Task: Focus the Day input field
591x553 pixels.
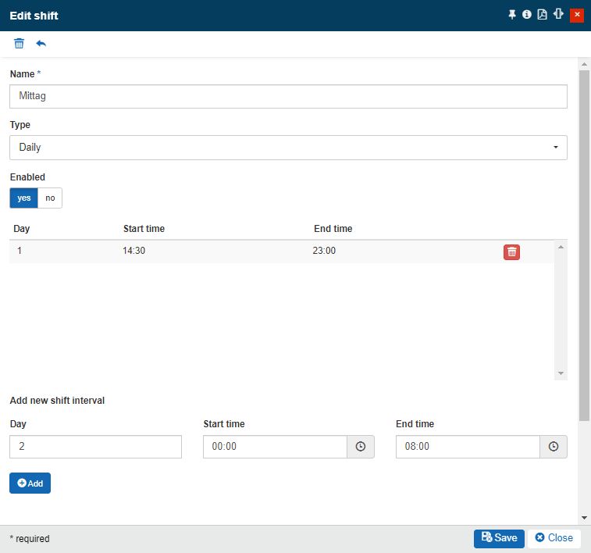Action: point(95,447)
